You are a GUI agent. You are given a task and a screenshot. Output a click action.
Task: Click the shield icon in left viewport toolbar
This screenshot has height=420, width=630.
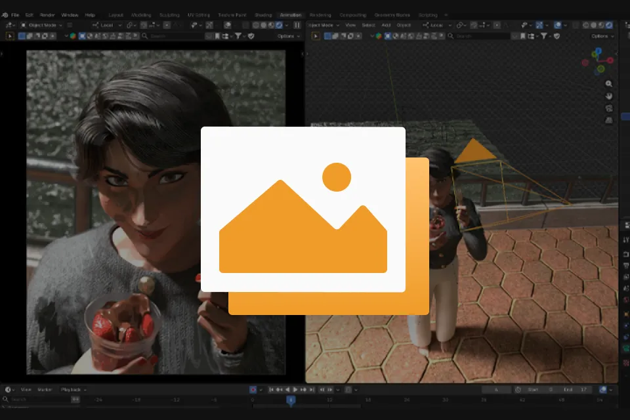[x=251, y=36]
